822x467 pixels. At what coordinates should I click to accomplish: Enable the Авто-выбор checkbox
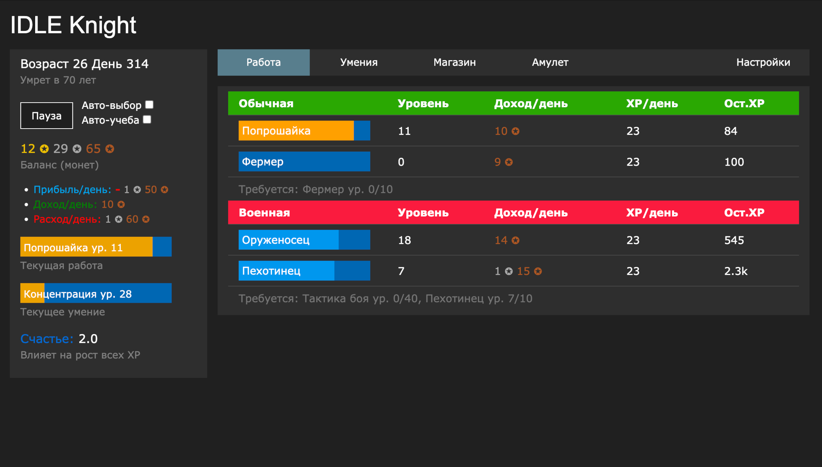point(149,104)
